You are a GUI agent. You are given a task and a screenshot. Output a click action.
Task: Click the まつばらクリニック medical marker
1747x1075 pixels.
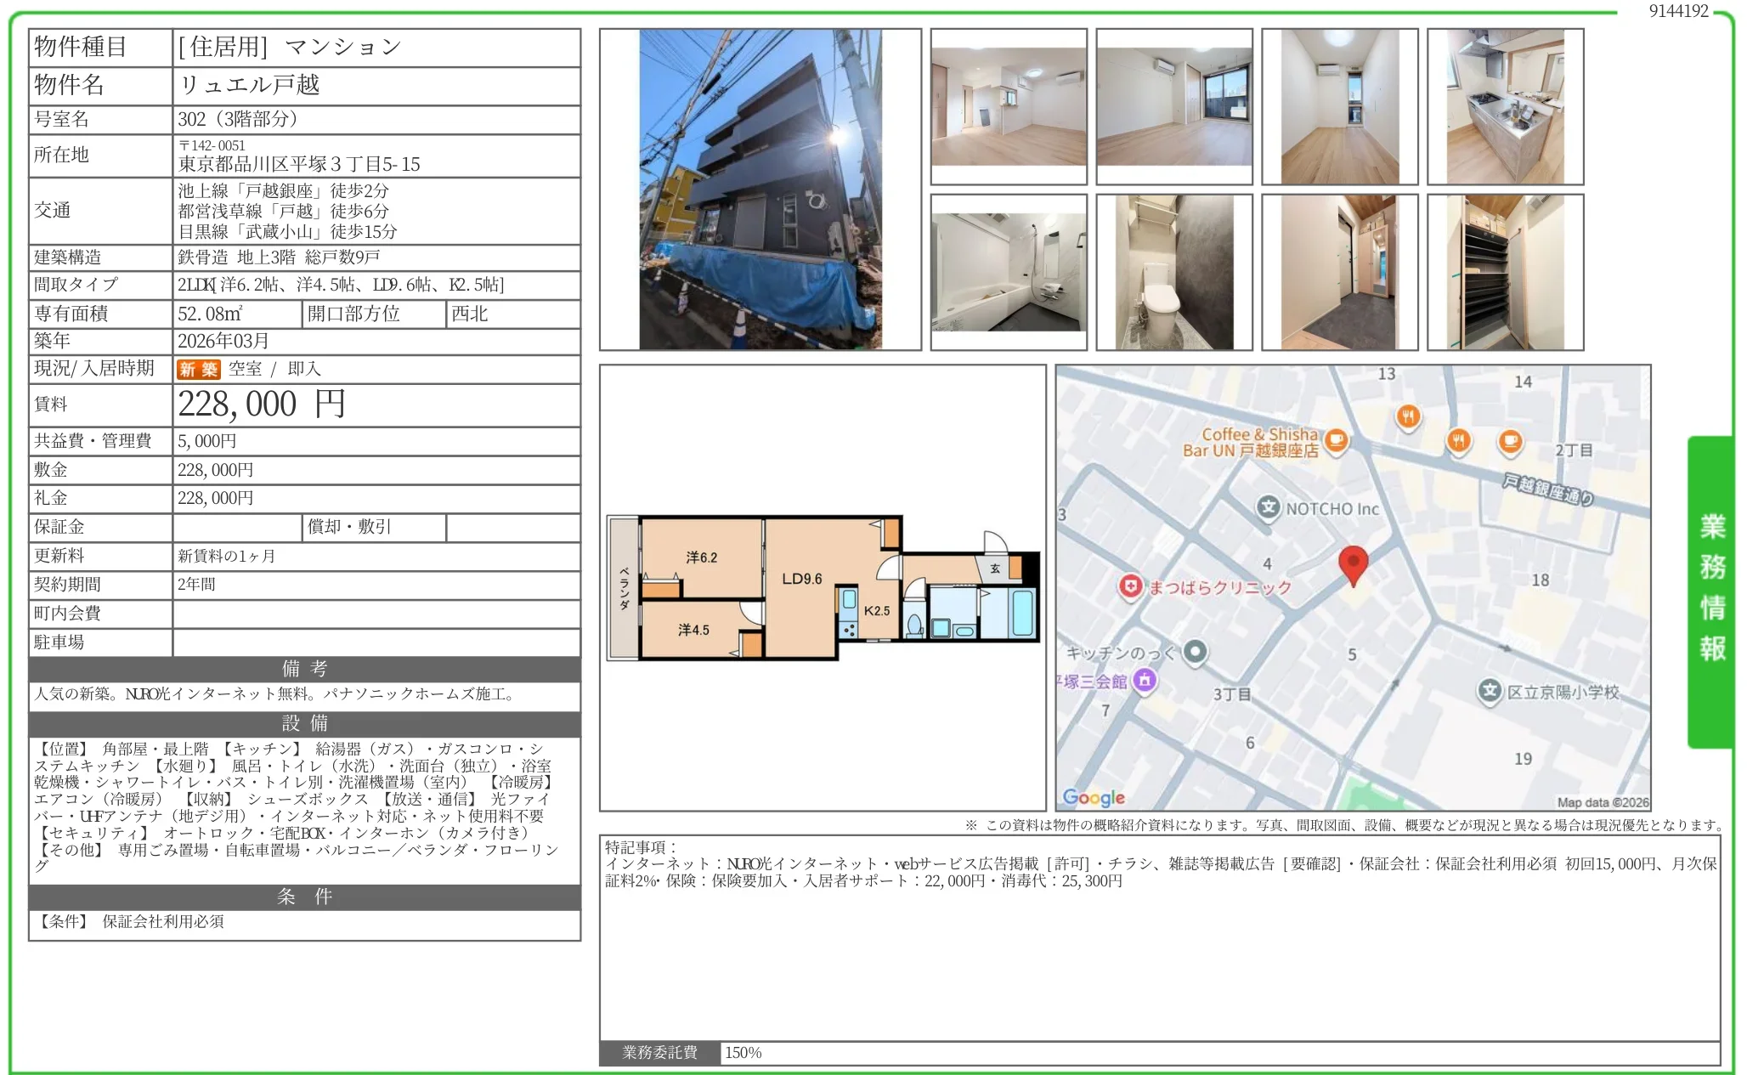[1130, 586]
